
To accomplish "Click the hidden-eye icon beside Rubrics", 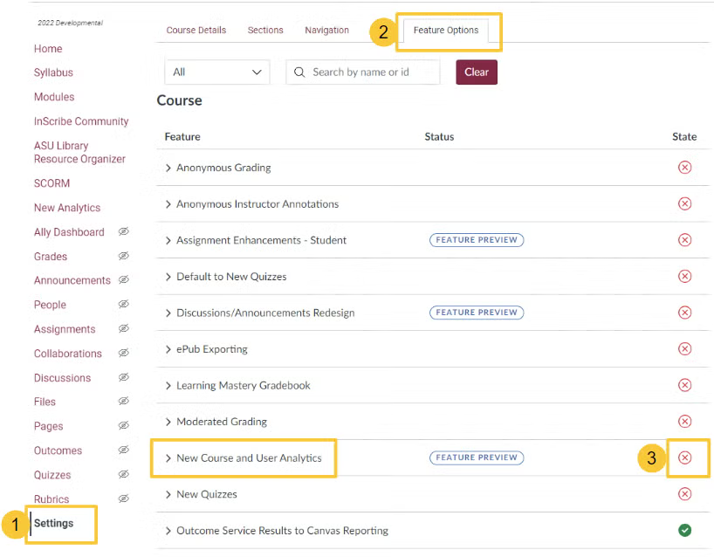I will [x=123, y=499].
